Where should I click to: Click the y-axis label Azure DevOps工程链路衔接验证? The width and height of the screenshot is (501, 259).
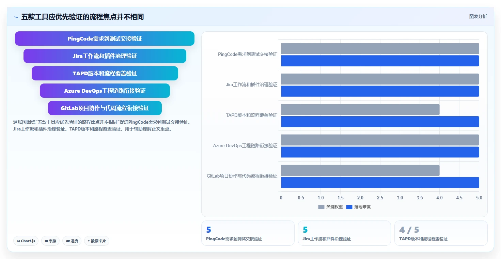point(245,146)
